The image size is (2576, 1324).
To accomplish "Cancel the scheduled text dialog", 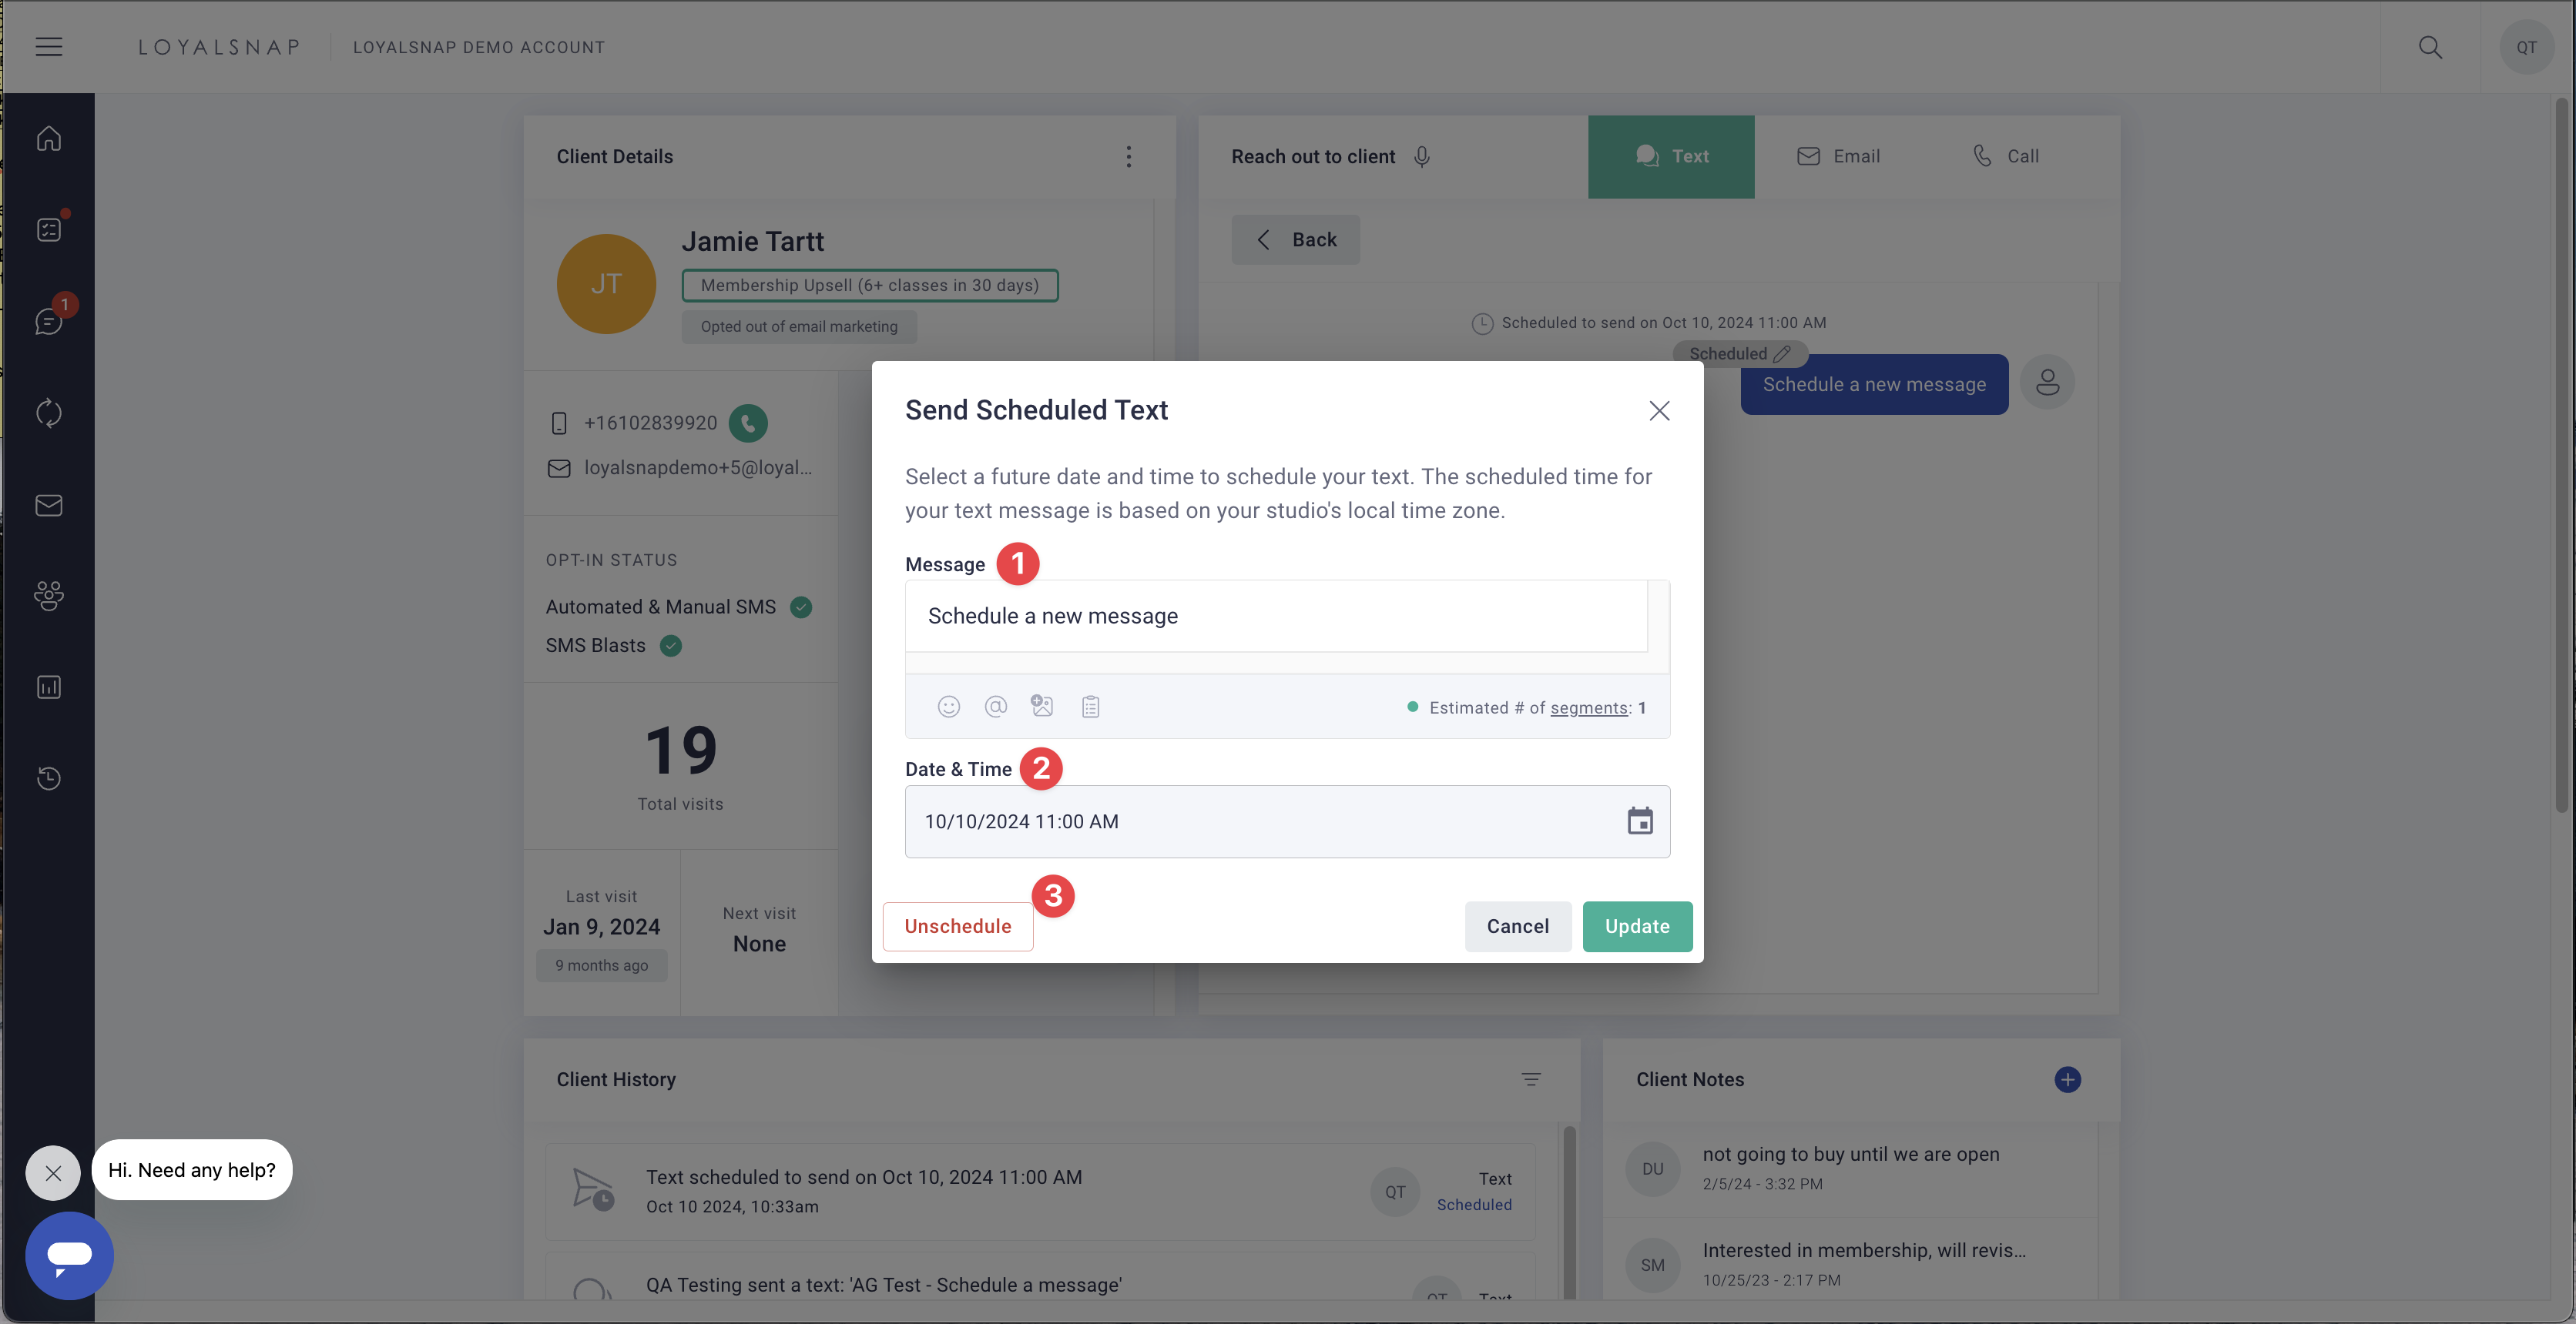I will (x=1517, y=926).
